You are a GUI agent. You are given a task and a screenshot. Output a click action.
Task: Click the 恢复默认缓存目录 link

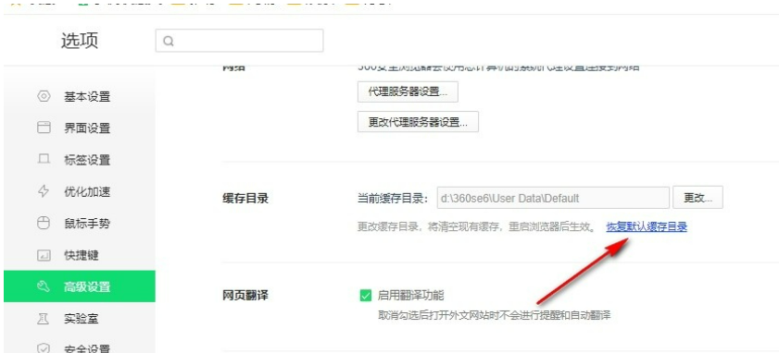[647, 227]
